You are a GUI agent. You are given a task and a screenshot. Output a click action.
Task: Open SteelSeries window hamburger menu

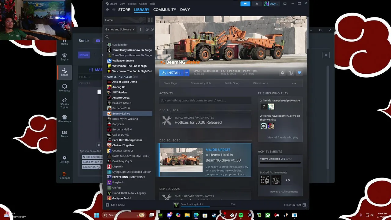coord(326,55)
